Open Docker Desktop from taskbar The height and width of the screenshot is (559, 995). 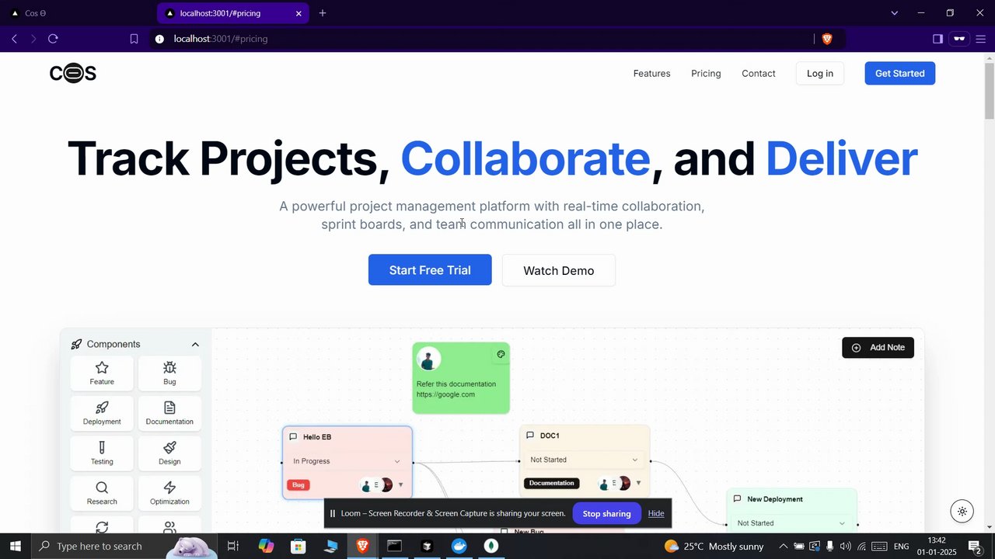click(x=459, y=546)
